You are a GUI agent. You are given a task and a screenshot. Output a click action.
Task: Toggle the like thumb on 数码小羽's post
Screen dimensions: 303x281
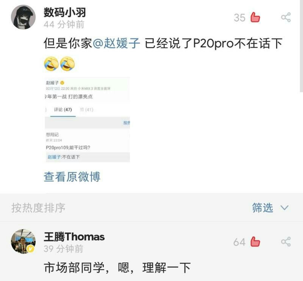(x=255, y=17)
